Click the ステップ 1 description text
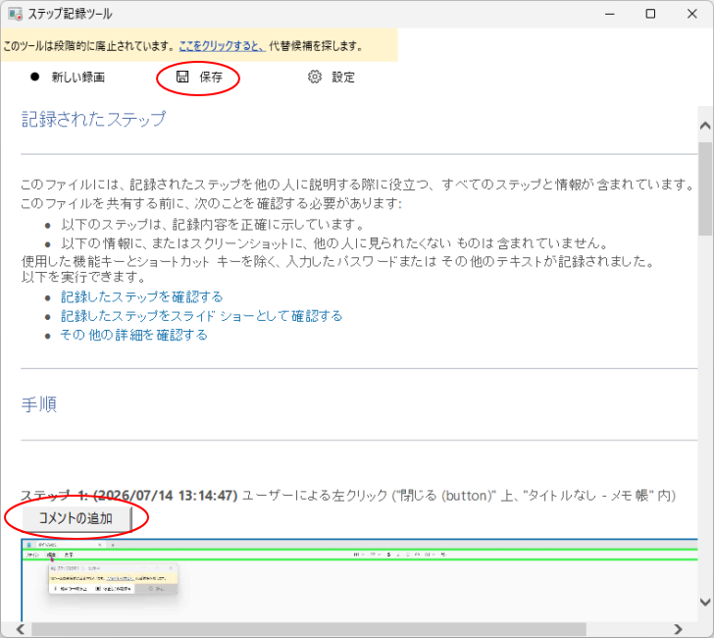 348,495
